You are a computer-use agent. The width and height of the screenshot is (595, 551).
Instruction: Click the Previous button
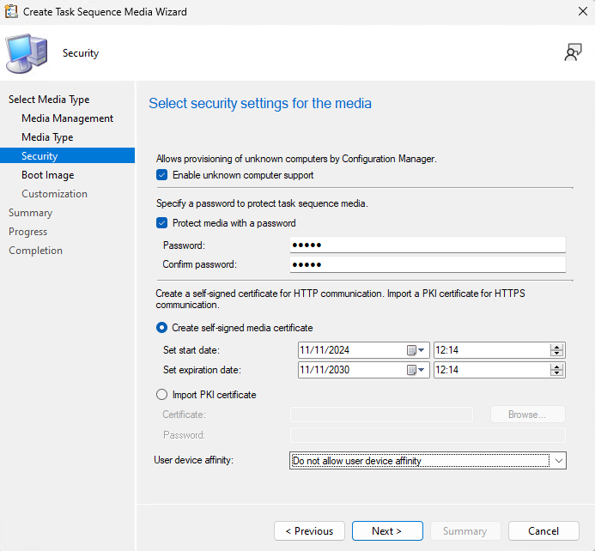[x=309, y=531]
